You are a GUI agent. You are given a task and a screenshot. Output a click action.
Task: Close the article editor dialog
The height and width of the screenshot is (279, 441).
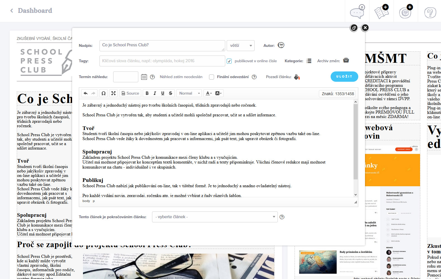[x=365, y=28]
